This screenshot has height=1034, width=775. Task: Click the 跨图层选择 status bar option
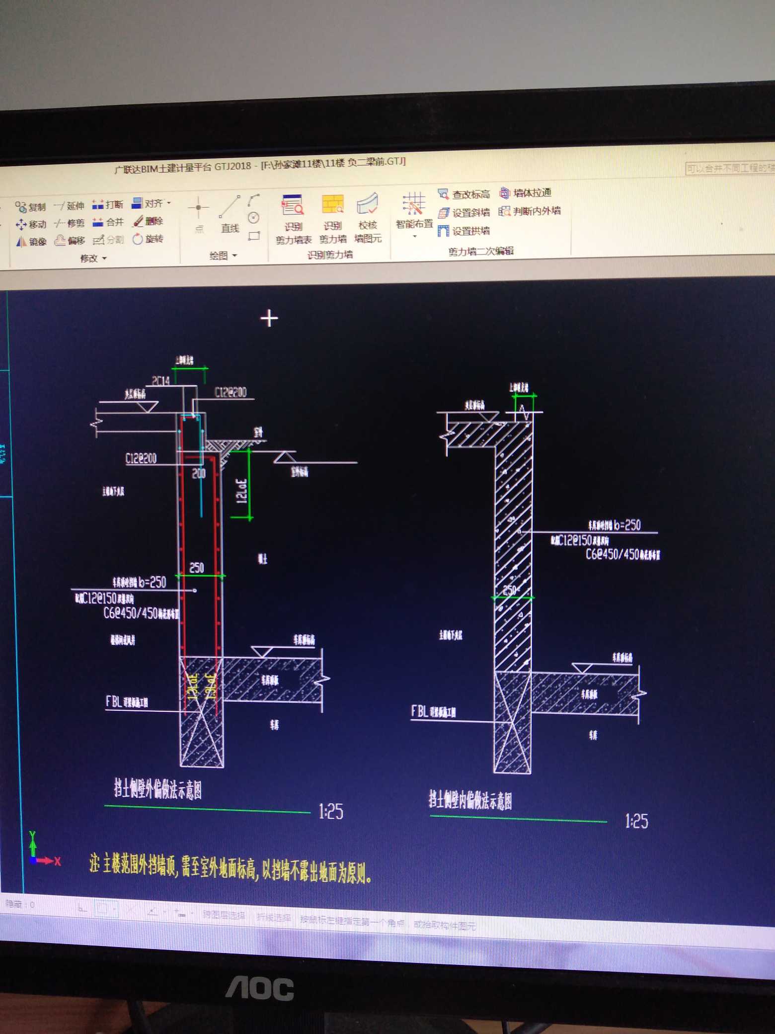click(224, 915)
